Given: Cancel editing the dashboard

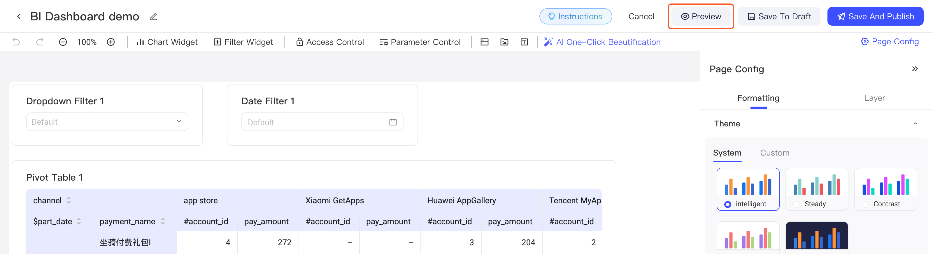Looking at the screenshot, I should click(x=641, y=17).
